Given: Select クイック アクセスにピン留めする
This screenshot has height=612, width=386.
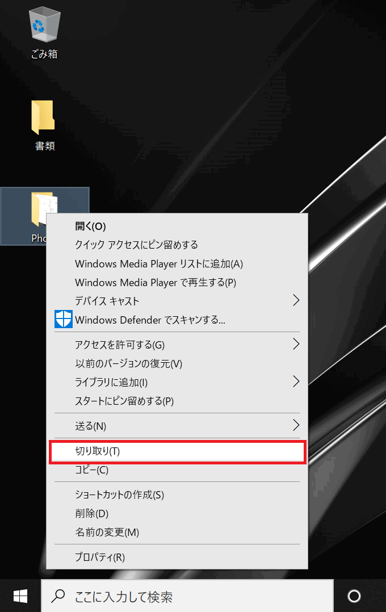Looking at the screenshot, I should point(177,245).
